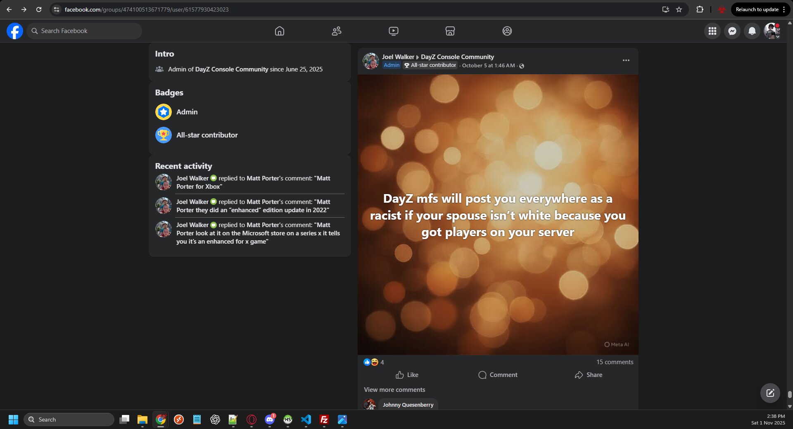Screen dimensions: 793x429
Task: Open the 15 comments link
Action: coord(615,362)
